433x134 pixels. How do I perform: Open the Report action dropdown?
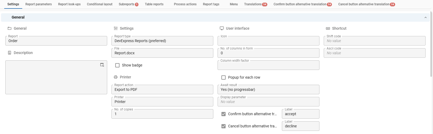[x=162, y=90]
